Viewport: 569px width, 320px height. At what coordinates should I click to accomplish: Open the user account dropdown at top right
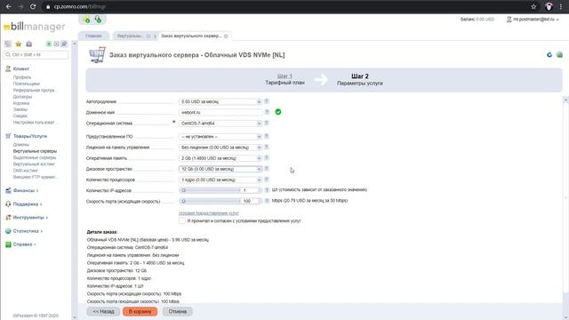[533, 20]
